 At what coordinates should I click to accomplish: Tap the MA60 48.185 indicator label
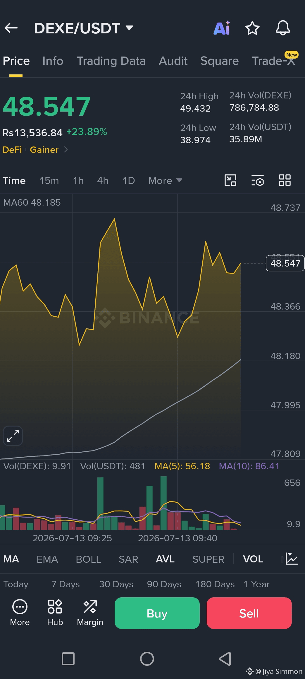32,202
